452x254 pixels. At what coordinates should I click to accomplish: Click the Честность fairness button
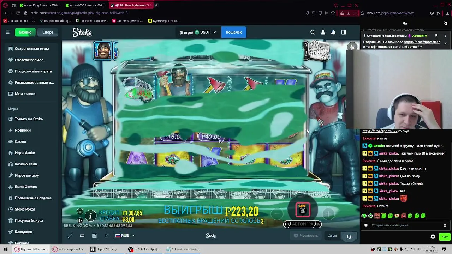[306, 236]
